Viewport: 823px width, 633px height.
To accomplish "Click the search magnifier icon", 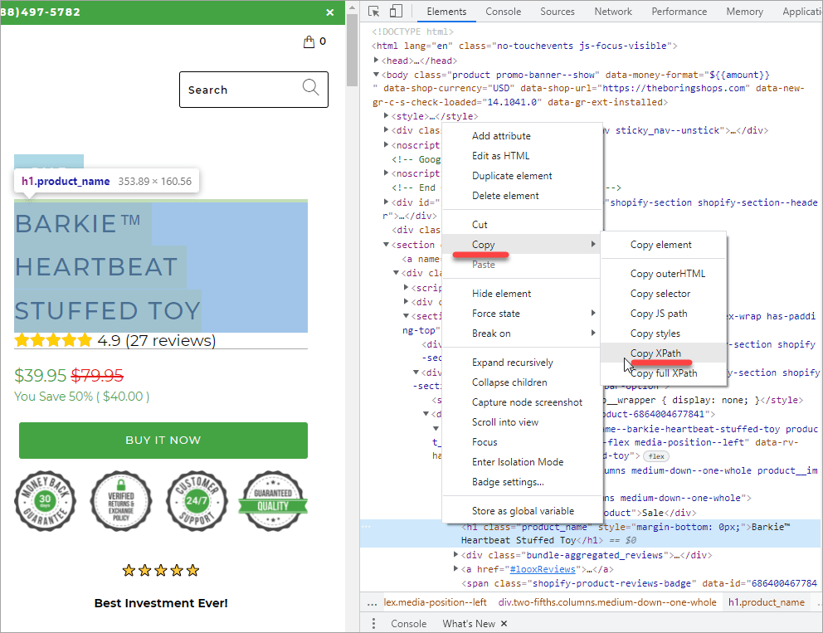I will pyautogui.click(x=311, y=87).
